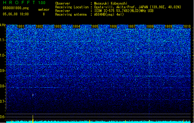Click the meteor count value 8
194x123 pixels.
[44, 14]
